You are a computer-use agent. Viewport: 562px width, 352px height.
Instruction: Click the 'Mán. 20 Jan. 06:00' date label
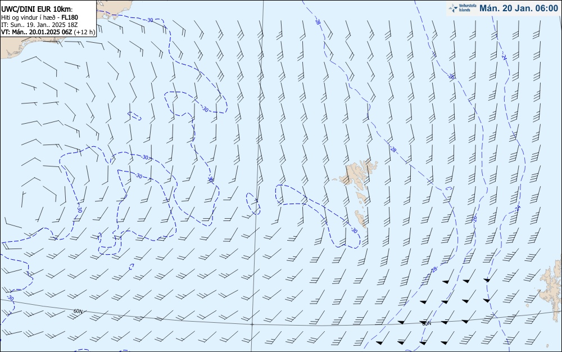point(518,8)
